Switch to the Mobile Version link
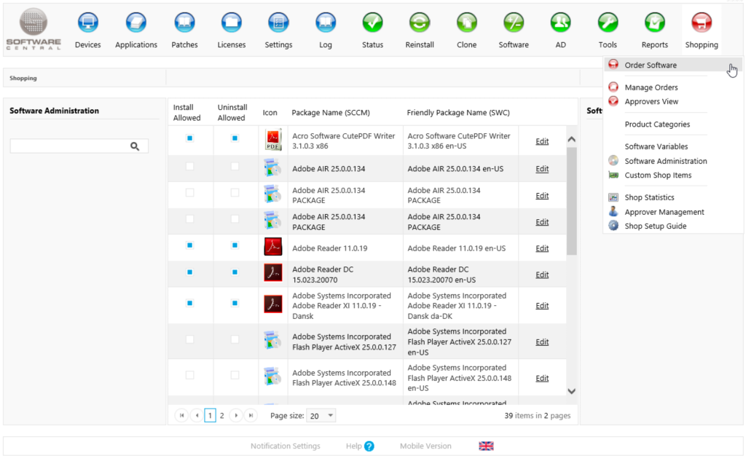This screenshot has height=458, width=746. [x=425, y=446]
